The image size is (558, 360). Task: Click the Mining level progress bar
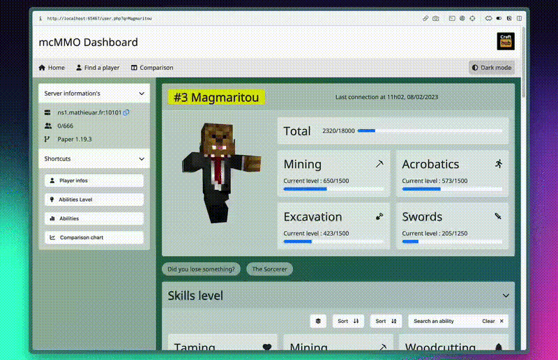pos(333,189)
